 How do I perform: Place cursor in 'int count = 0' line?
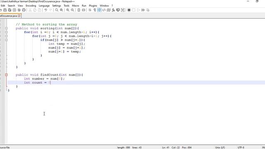point(37,83)
